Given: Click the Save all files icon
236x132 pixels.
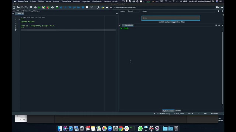Looking at the screenshot, I should (x=27, y=7).
